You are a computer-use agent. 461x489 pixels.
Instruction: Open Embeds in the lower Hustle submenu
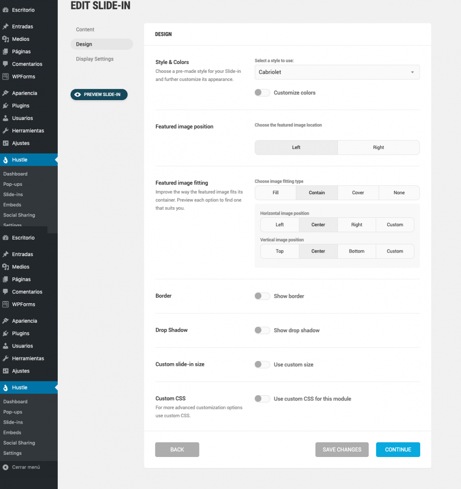[x=12, y=432]
